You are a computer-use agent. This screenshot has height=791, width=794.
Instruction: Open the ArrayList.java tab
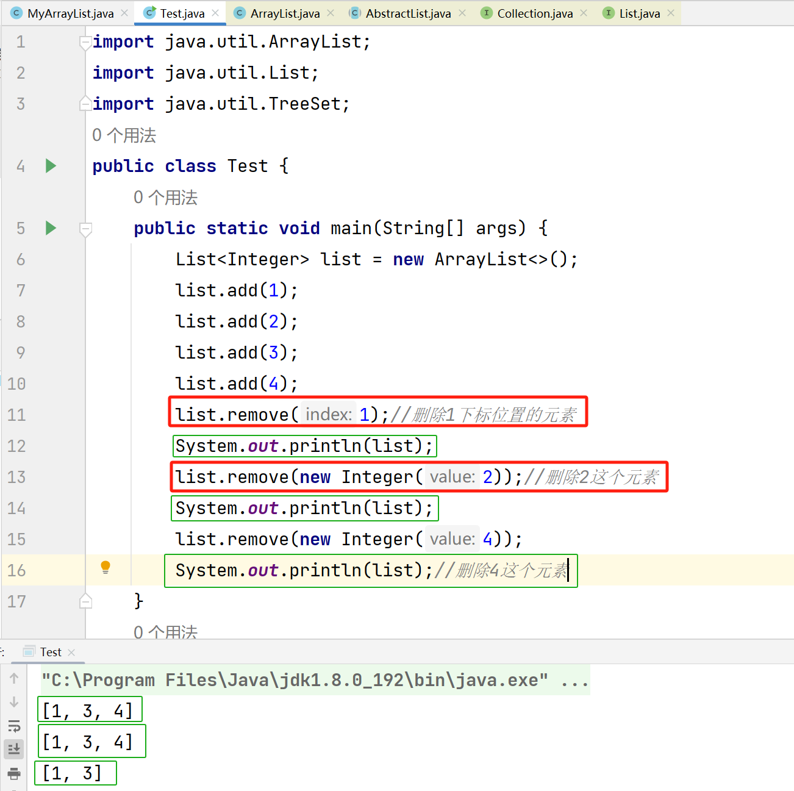[x=285, y=13]
